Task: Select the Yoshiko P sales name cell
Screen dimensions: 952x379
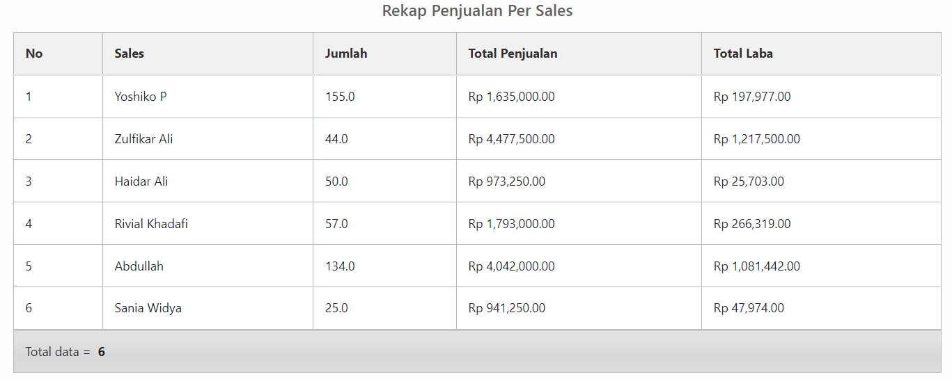Action: (141, 97)
